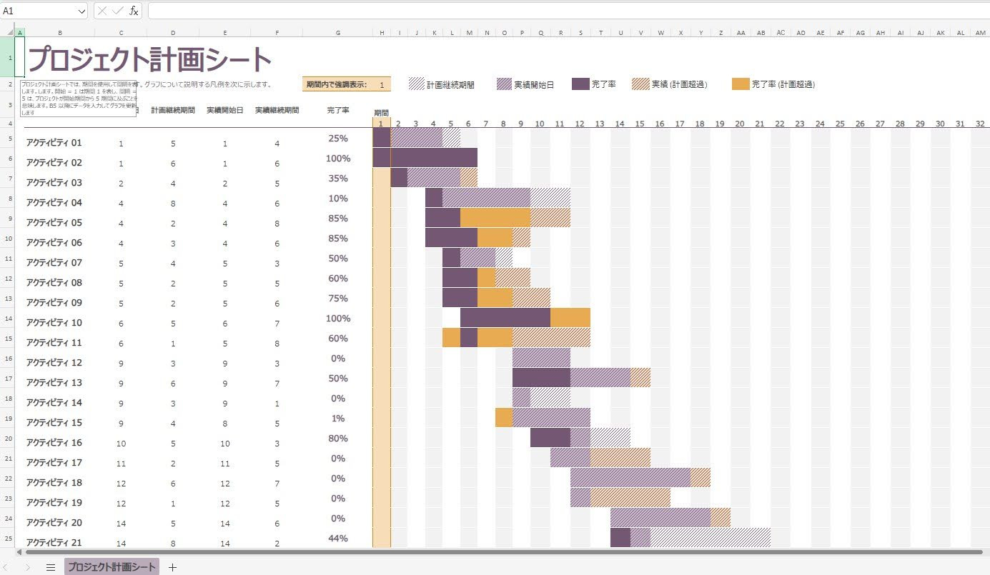The image size is (990, 575).
Task: Open the insert function fx icon
Action: coord(134,11)
